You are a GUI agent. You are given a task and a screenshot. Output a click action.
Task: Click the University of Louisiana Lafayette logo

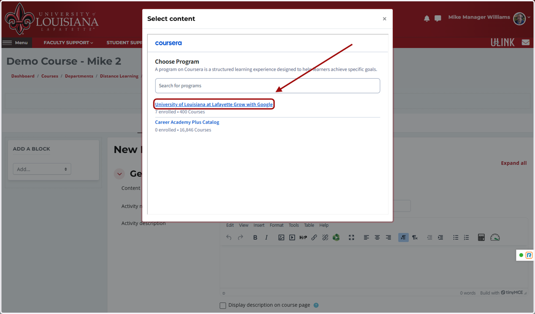(51, 18)
